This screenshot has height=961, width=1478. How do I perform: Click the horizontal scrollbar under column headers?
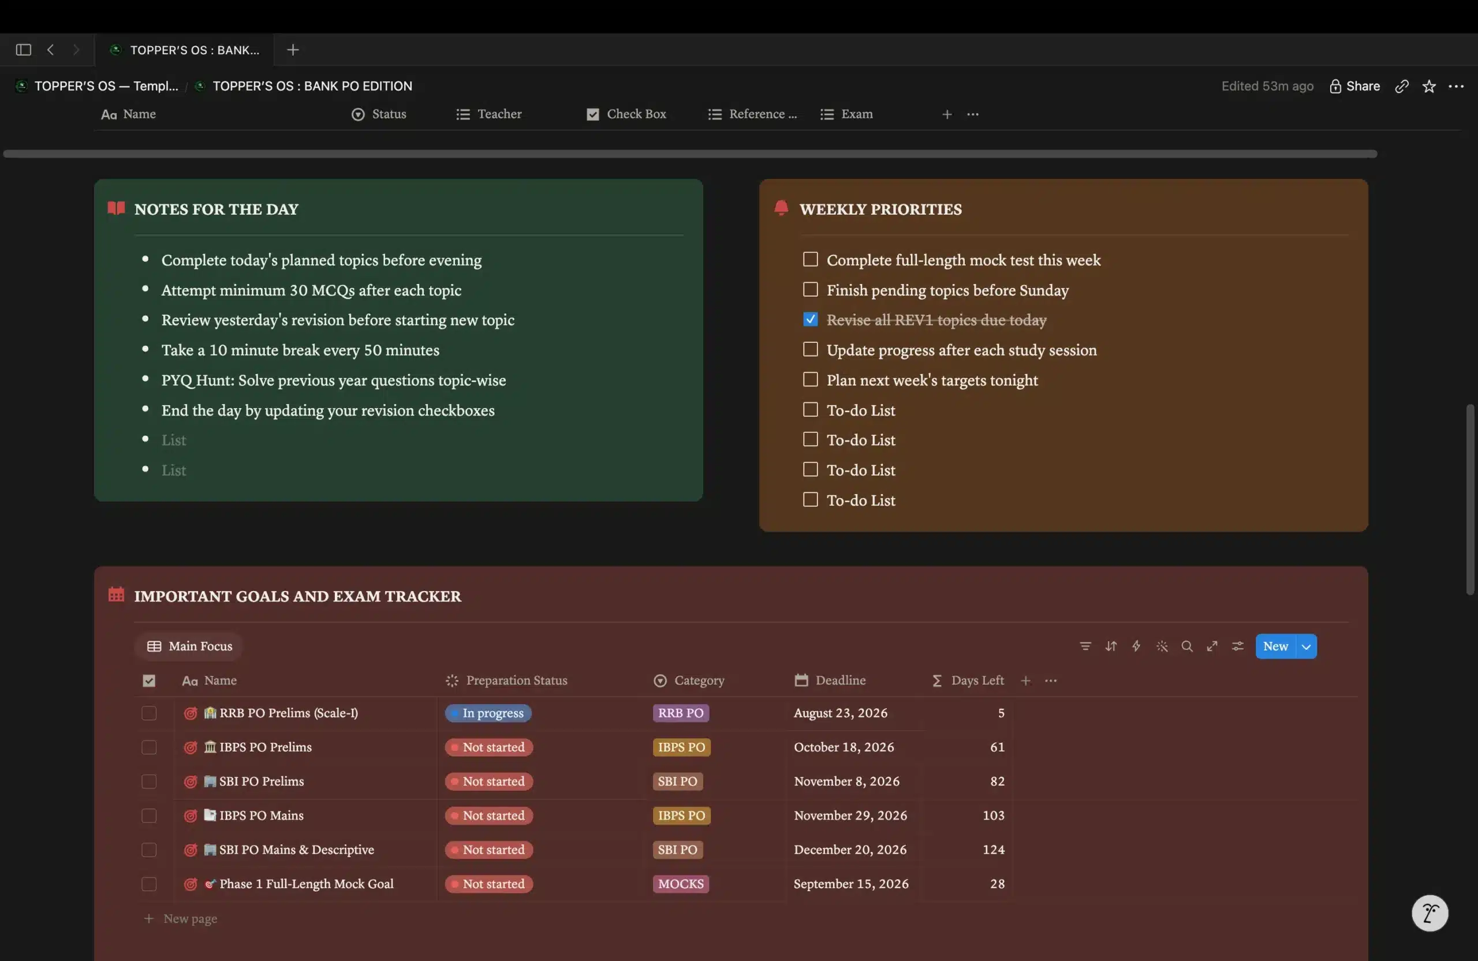click(x=689, y=154)
